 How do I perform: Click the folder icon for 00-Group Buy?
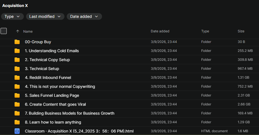(17, 42)
